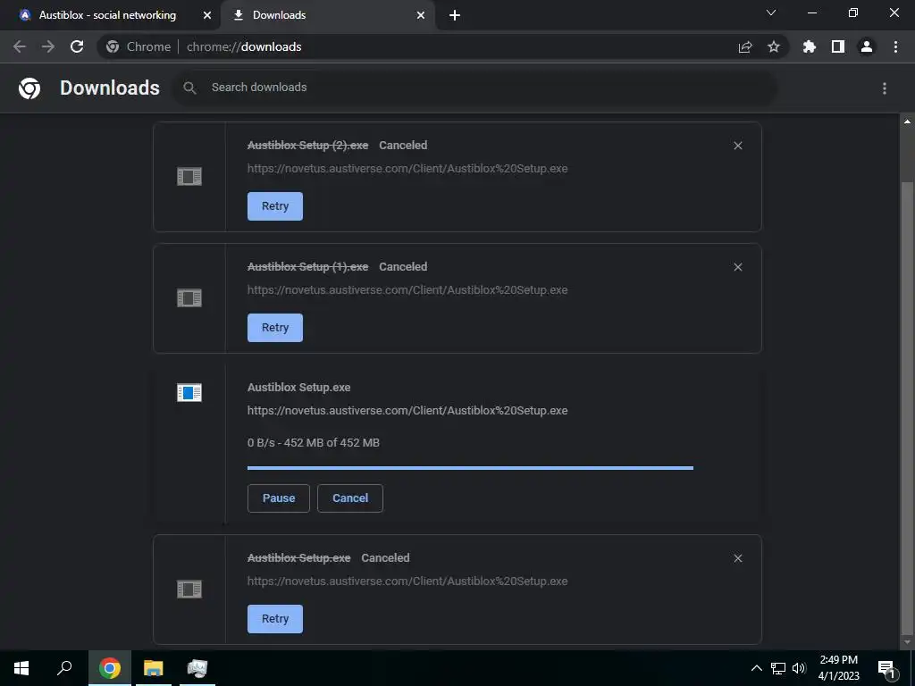Open the source URL of bottom canceled entry
Screen dimensions: 915x686
(407, 581)
